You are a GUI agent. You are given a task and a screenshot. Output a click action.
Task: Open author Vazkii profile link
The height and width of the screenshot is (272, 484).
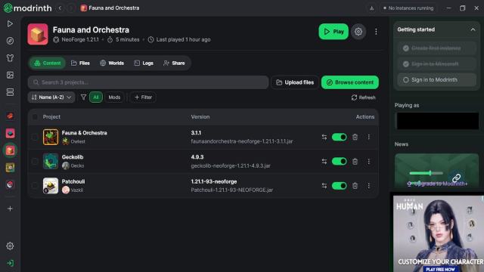[x=73, y=190]
